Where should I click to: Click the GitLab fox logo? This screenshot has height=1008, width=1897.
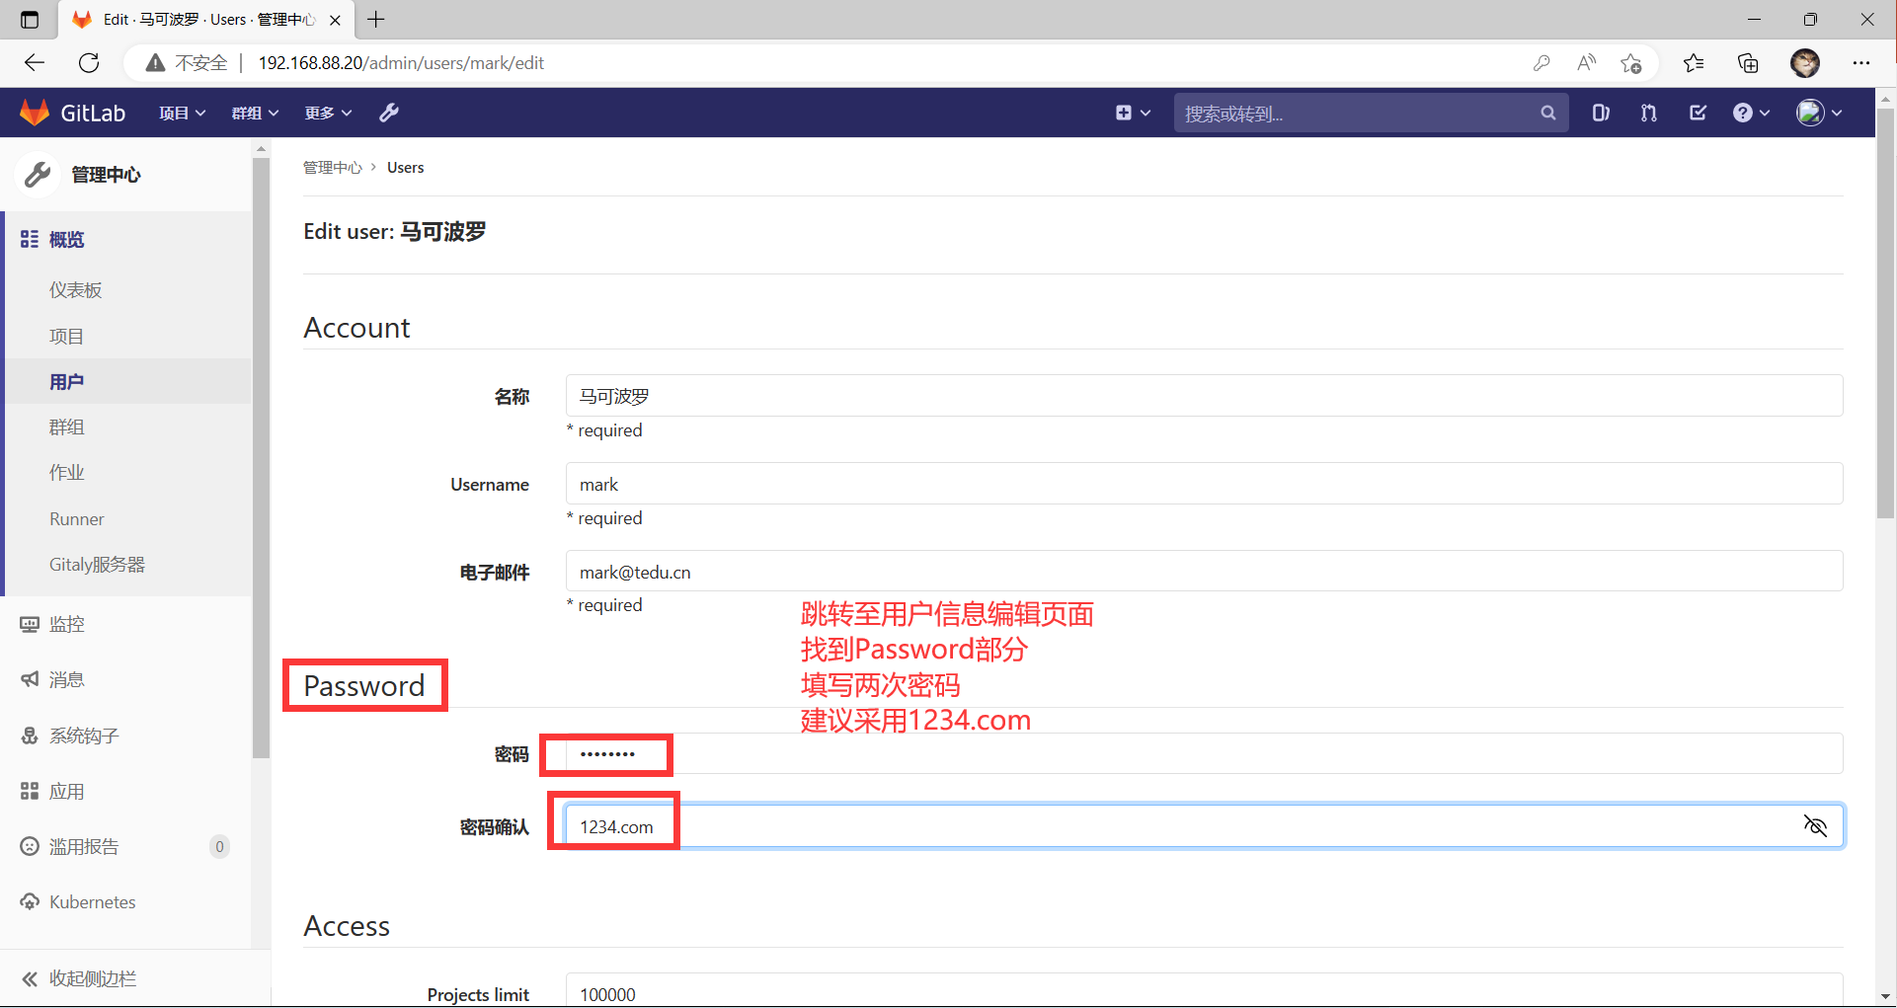pyautogui.click(x=35, y=113)
